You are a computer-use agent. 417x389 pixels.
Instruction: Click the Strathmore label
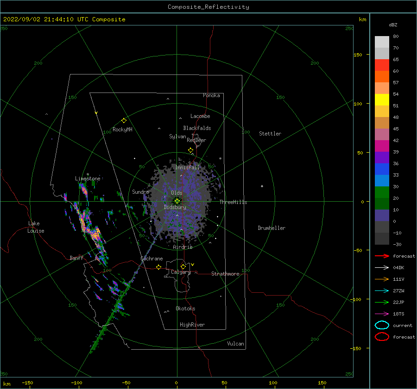coord(225,274)
